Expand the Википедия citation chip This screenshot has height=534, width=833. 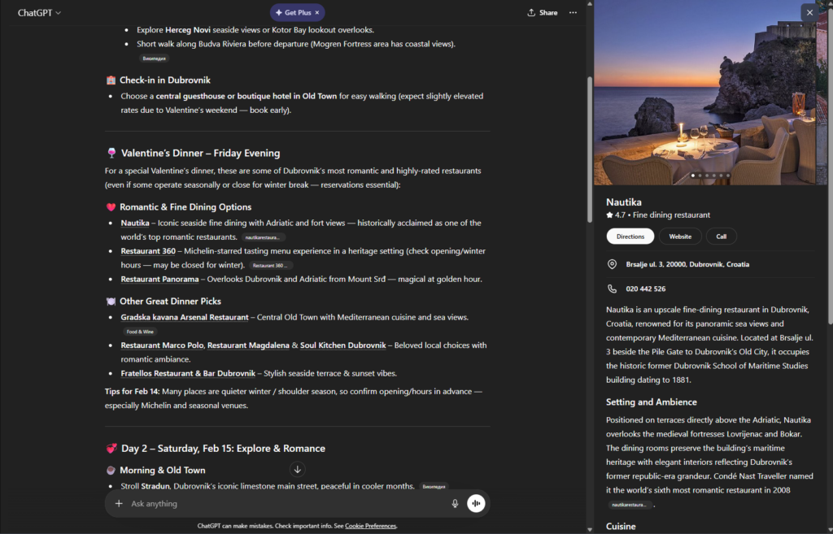(155, 59)
